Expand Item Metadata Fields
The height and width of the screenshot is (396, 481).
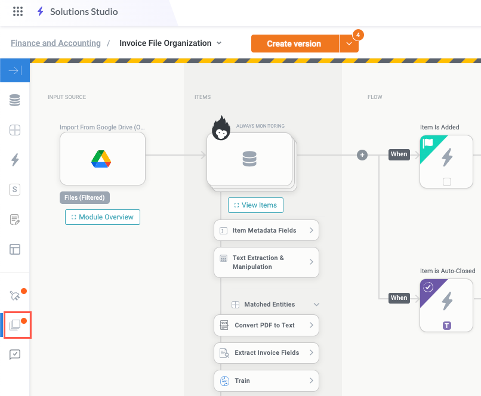tap(266, 230)
